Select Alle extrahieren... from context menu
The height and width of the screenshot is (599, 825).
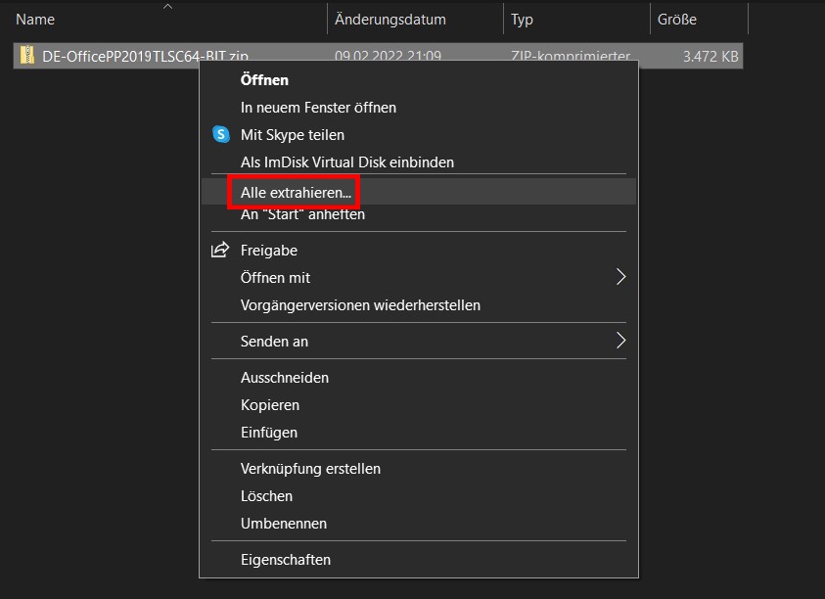point(296,193)
